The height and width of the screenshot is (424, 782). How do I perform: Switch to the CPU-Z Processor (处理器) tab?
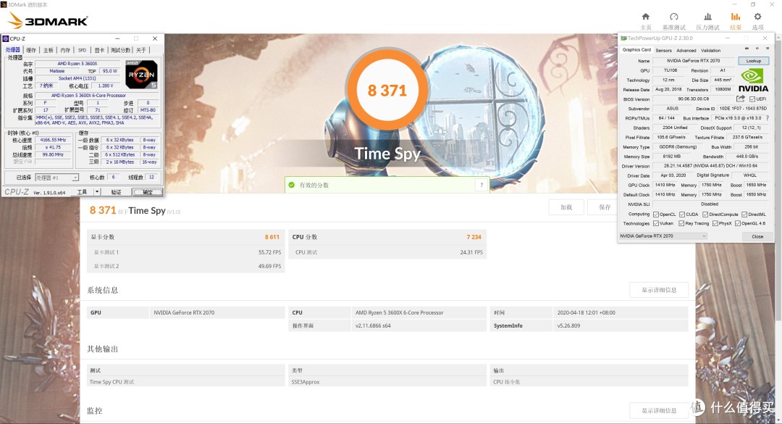pos(13,50)
